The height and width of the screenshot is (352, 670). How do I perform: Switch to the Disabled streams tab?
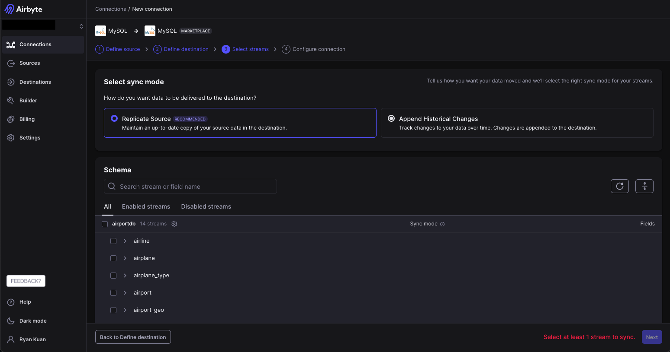click(x=206, y=206)
